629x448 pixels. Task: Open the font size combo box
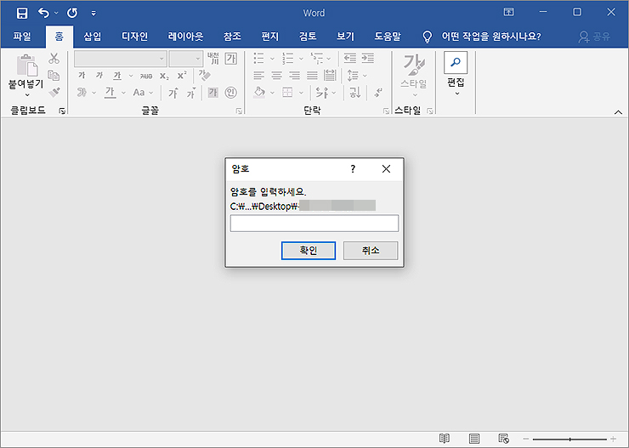point(185,59)
